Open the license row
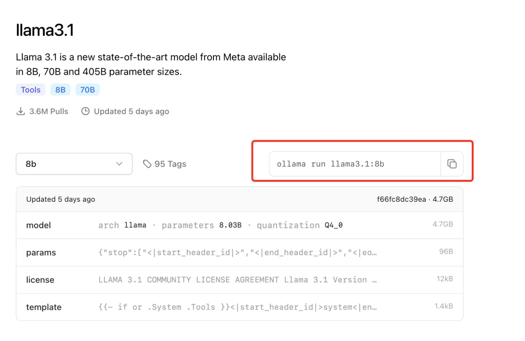Image resolution: width=525 pixels, height=341 pixels. pyautogui.click(x=240, y=280)
